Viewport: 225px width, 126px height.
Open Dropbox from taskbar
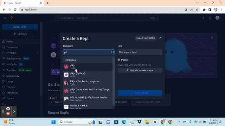click(139, 122)
